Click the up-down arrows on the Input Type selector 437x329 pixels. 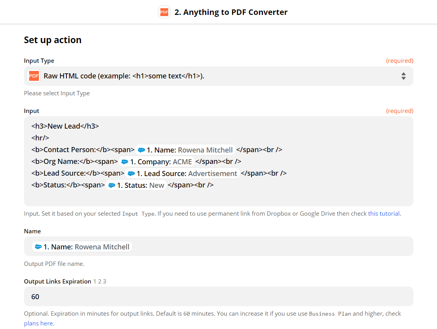[x=404, y=76]
